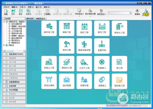Select the 塔吊计算 tower crane tile

click(x=67, y=46)
